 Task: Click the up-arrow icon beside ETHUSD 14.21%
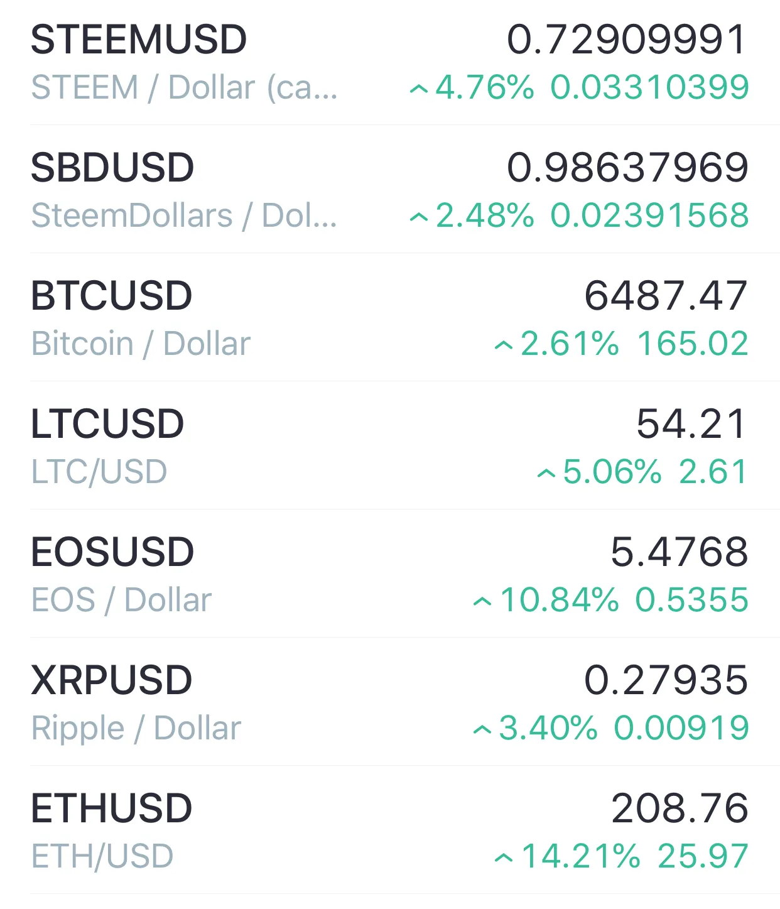point(504,859)
